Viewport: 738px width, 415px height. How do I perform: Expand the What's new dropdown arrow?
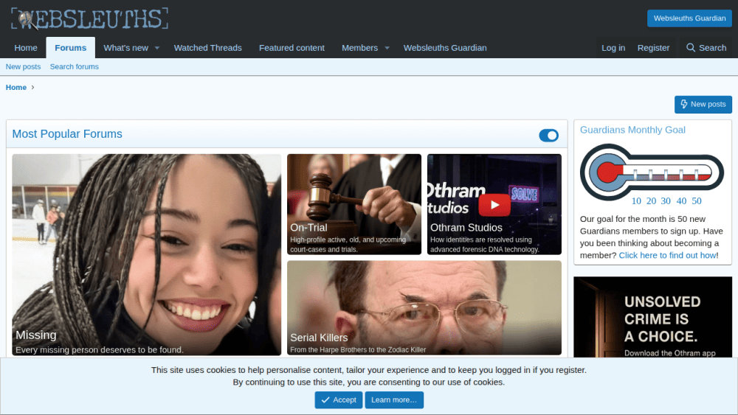click(x=157, y=48)
